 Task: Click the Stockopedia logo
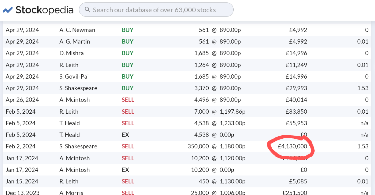tap(38, 10)
